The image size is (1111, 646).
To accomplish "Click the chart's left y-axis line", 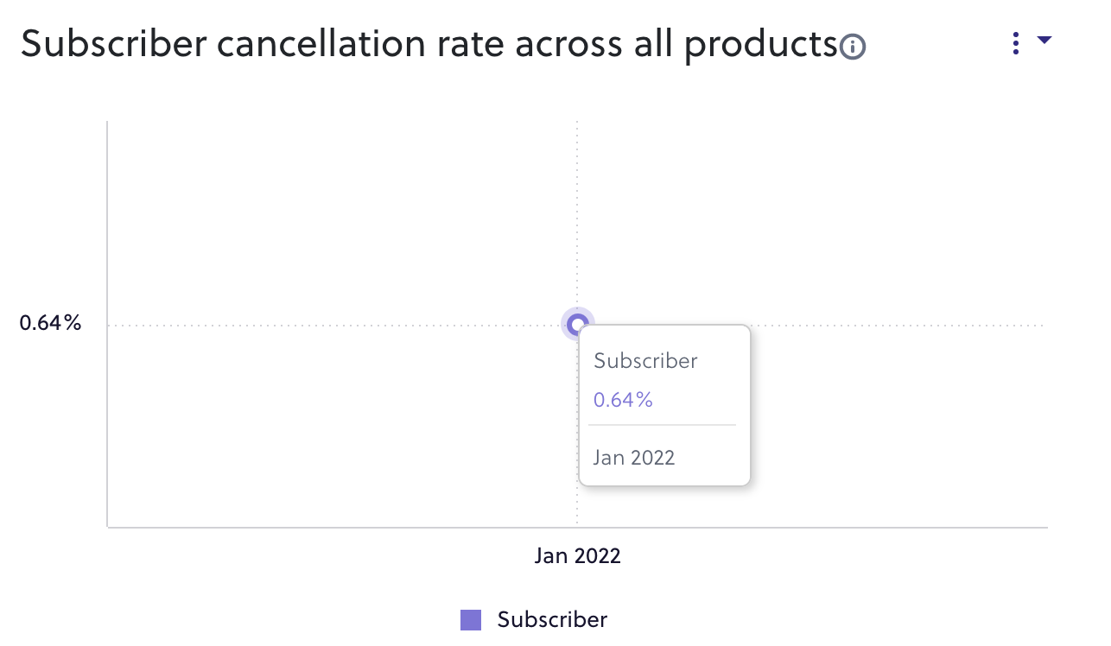I will pyautogui.click(x=107, y=324).
